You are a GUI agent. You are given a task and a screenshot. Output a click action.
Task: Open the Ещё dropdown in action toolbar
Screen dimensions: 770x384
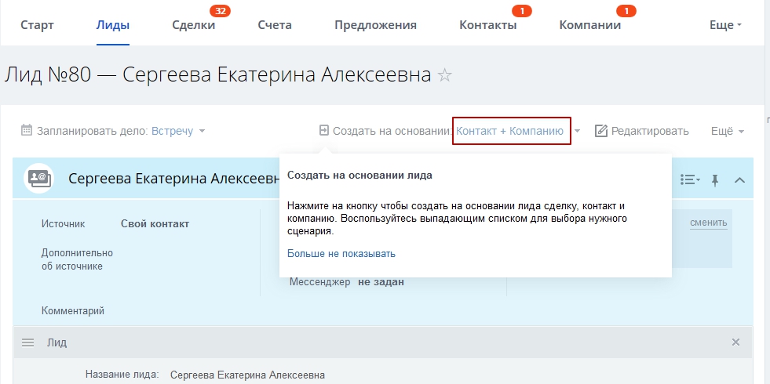pyautogui.click(x=727, y=131)
